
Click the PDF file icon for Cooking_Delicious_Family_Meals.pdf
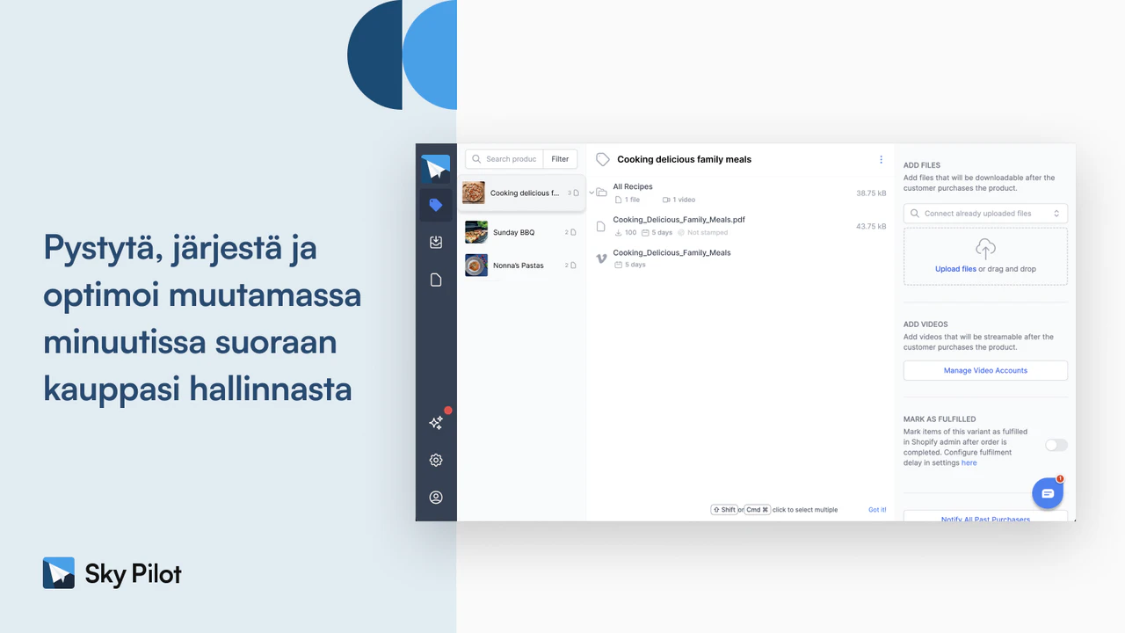pos(601,226)
